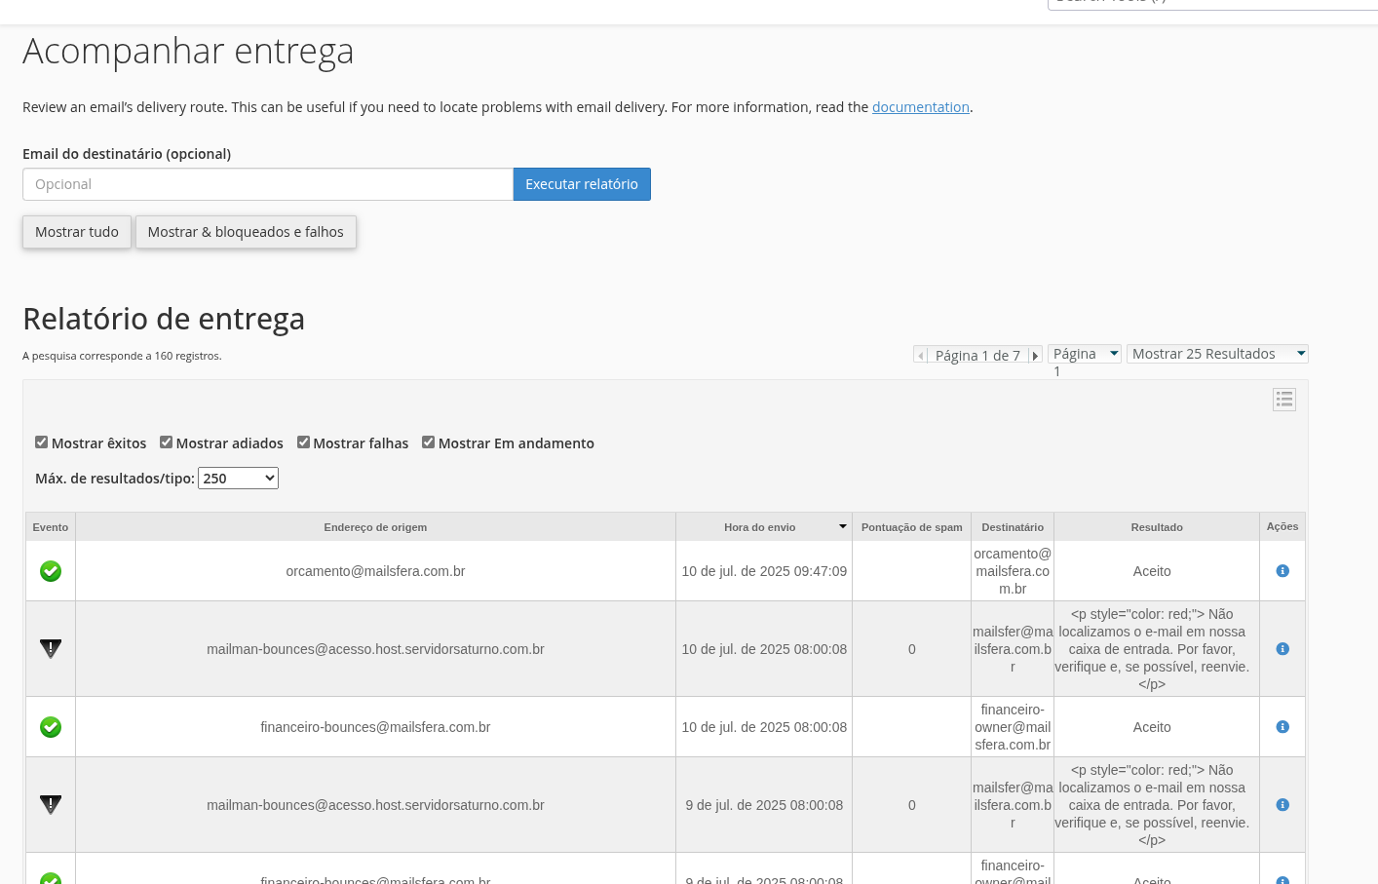
Task: Toggle Mostrar adiados checkbox
Action: tap(166, 442)
